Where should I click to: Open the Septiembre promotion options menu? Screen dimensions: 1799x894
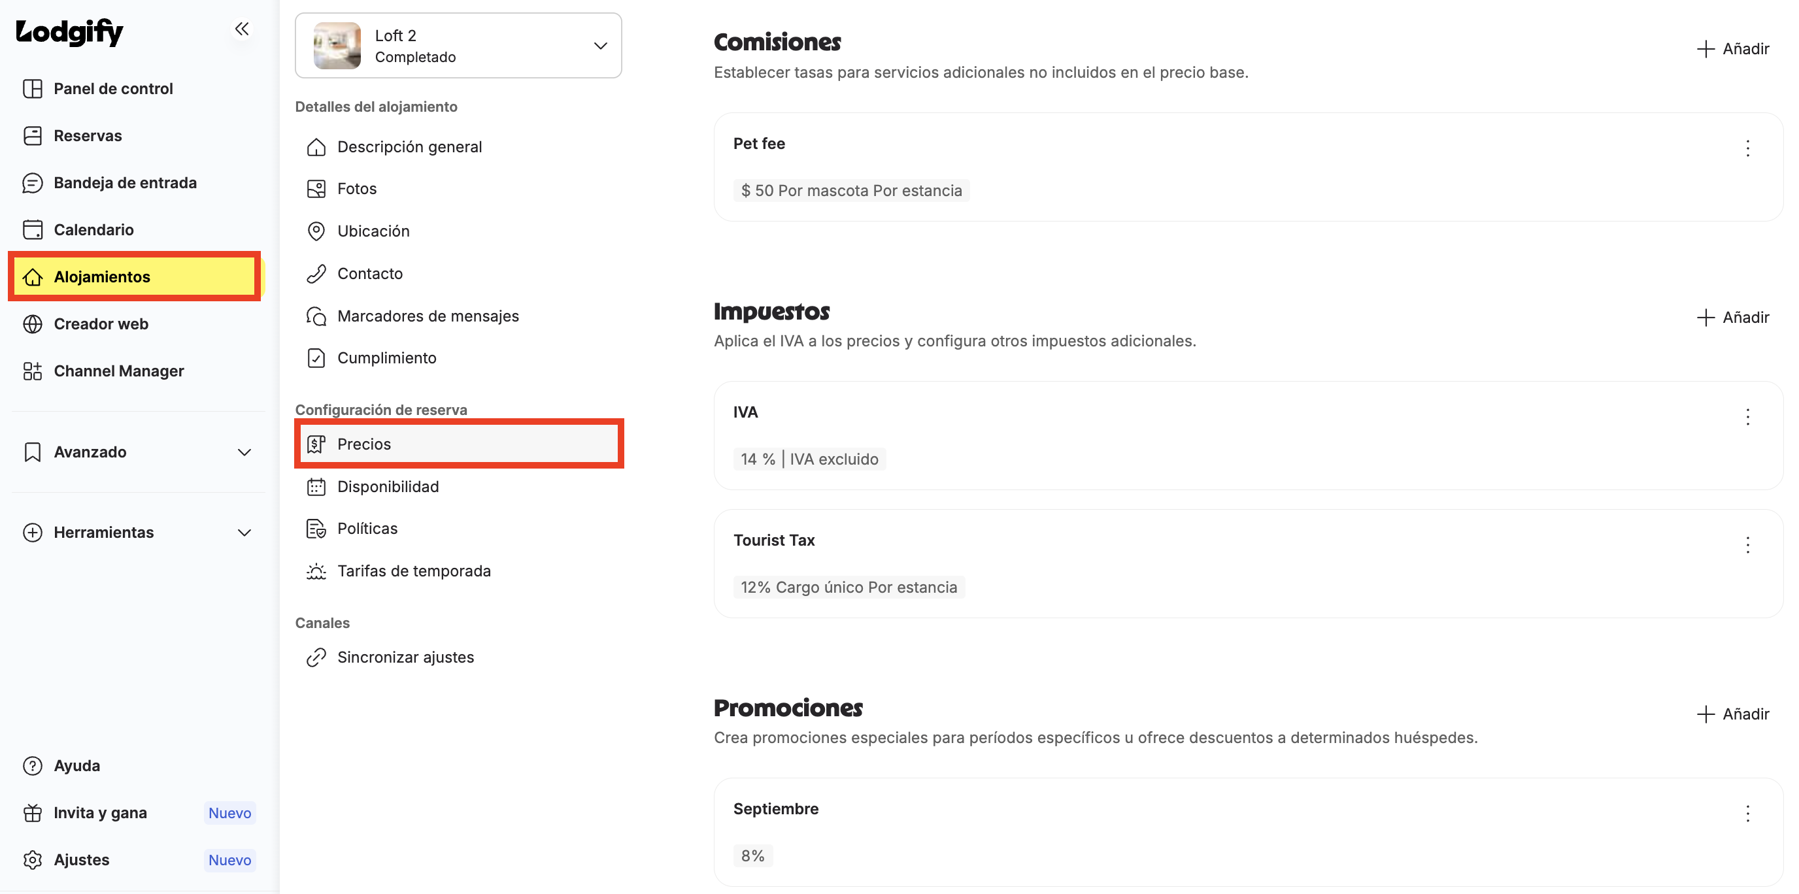click(x=1747, y=813)
